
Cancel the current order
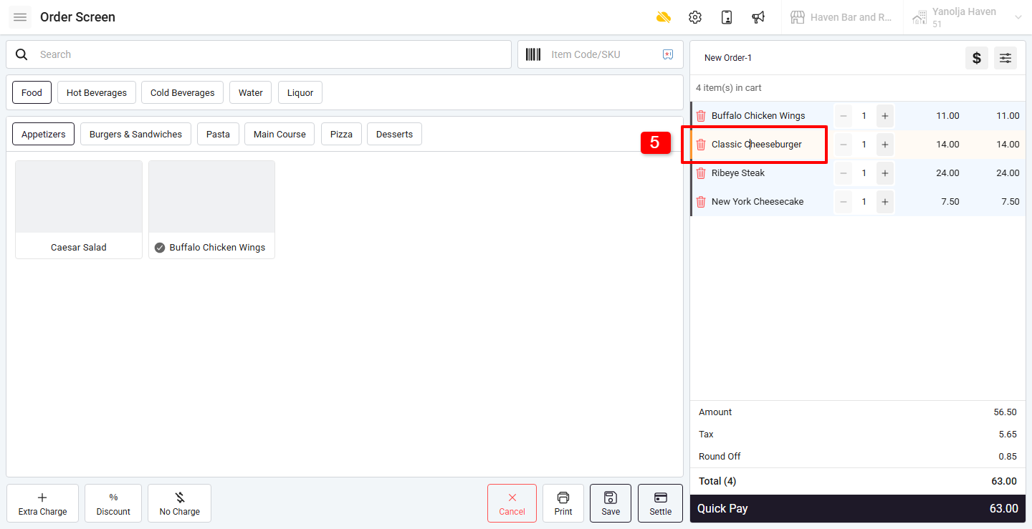pos(512,503)
